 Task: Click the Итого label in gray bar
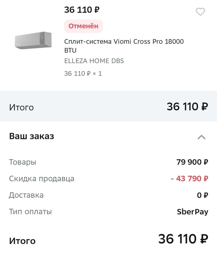click(x=21, y=107)
